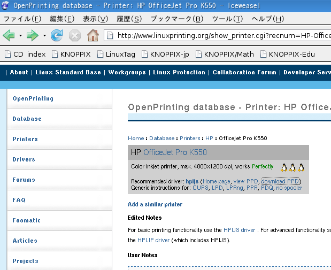
Task: Select FAQ in the sidebar
Action: (19, 200)
